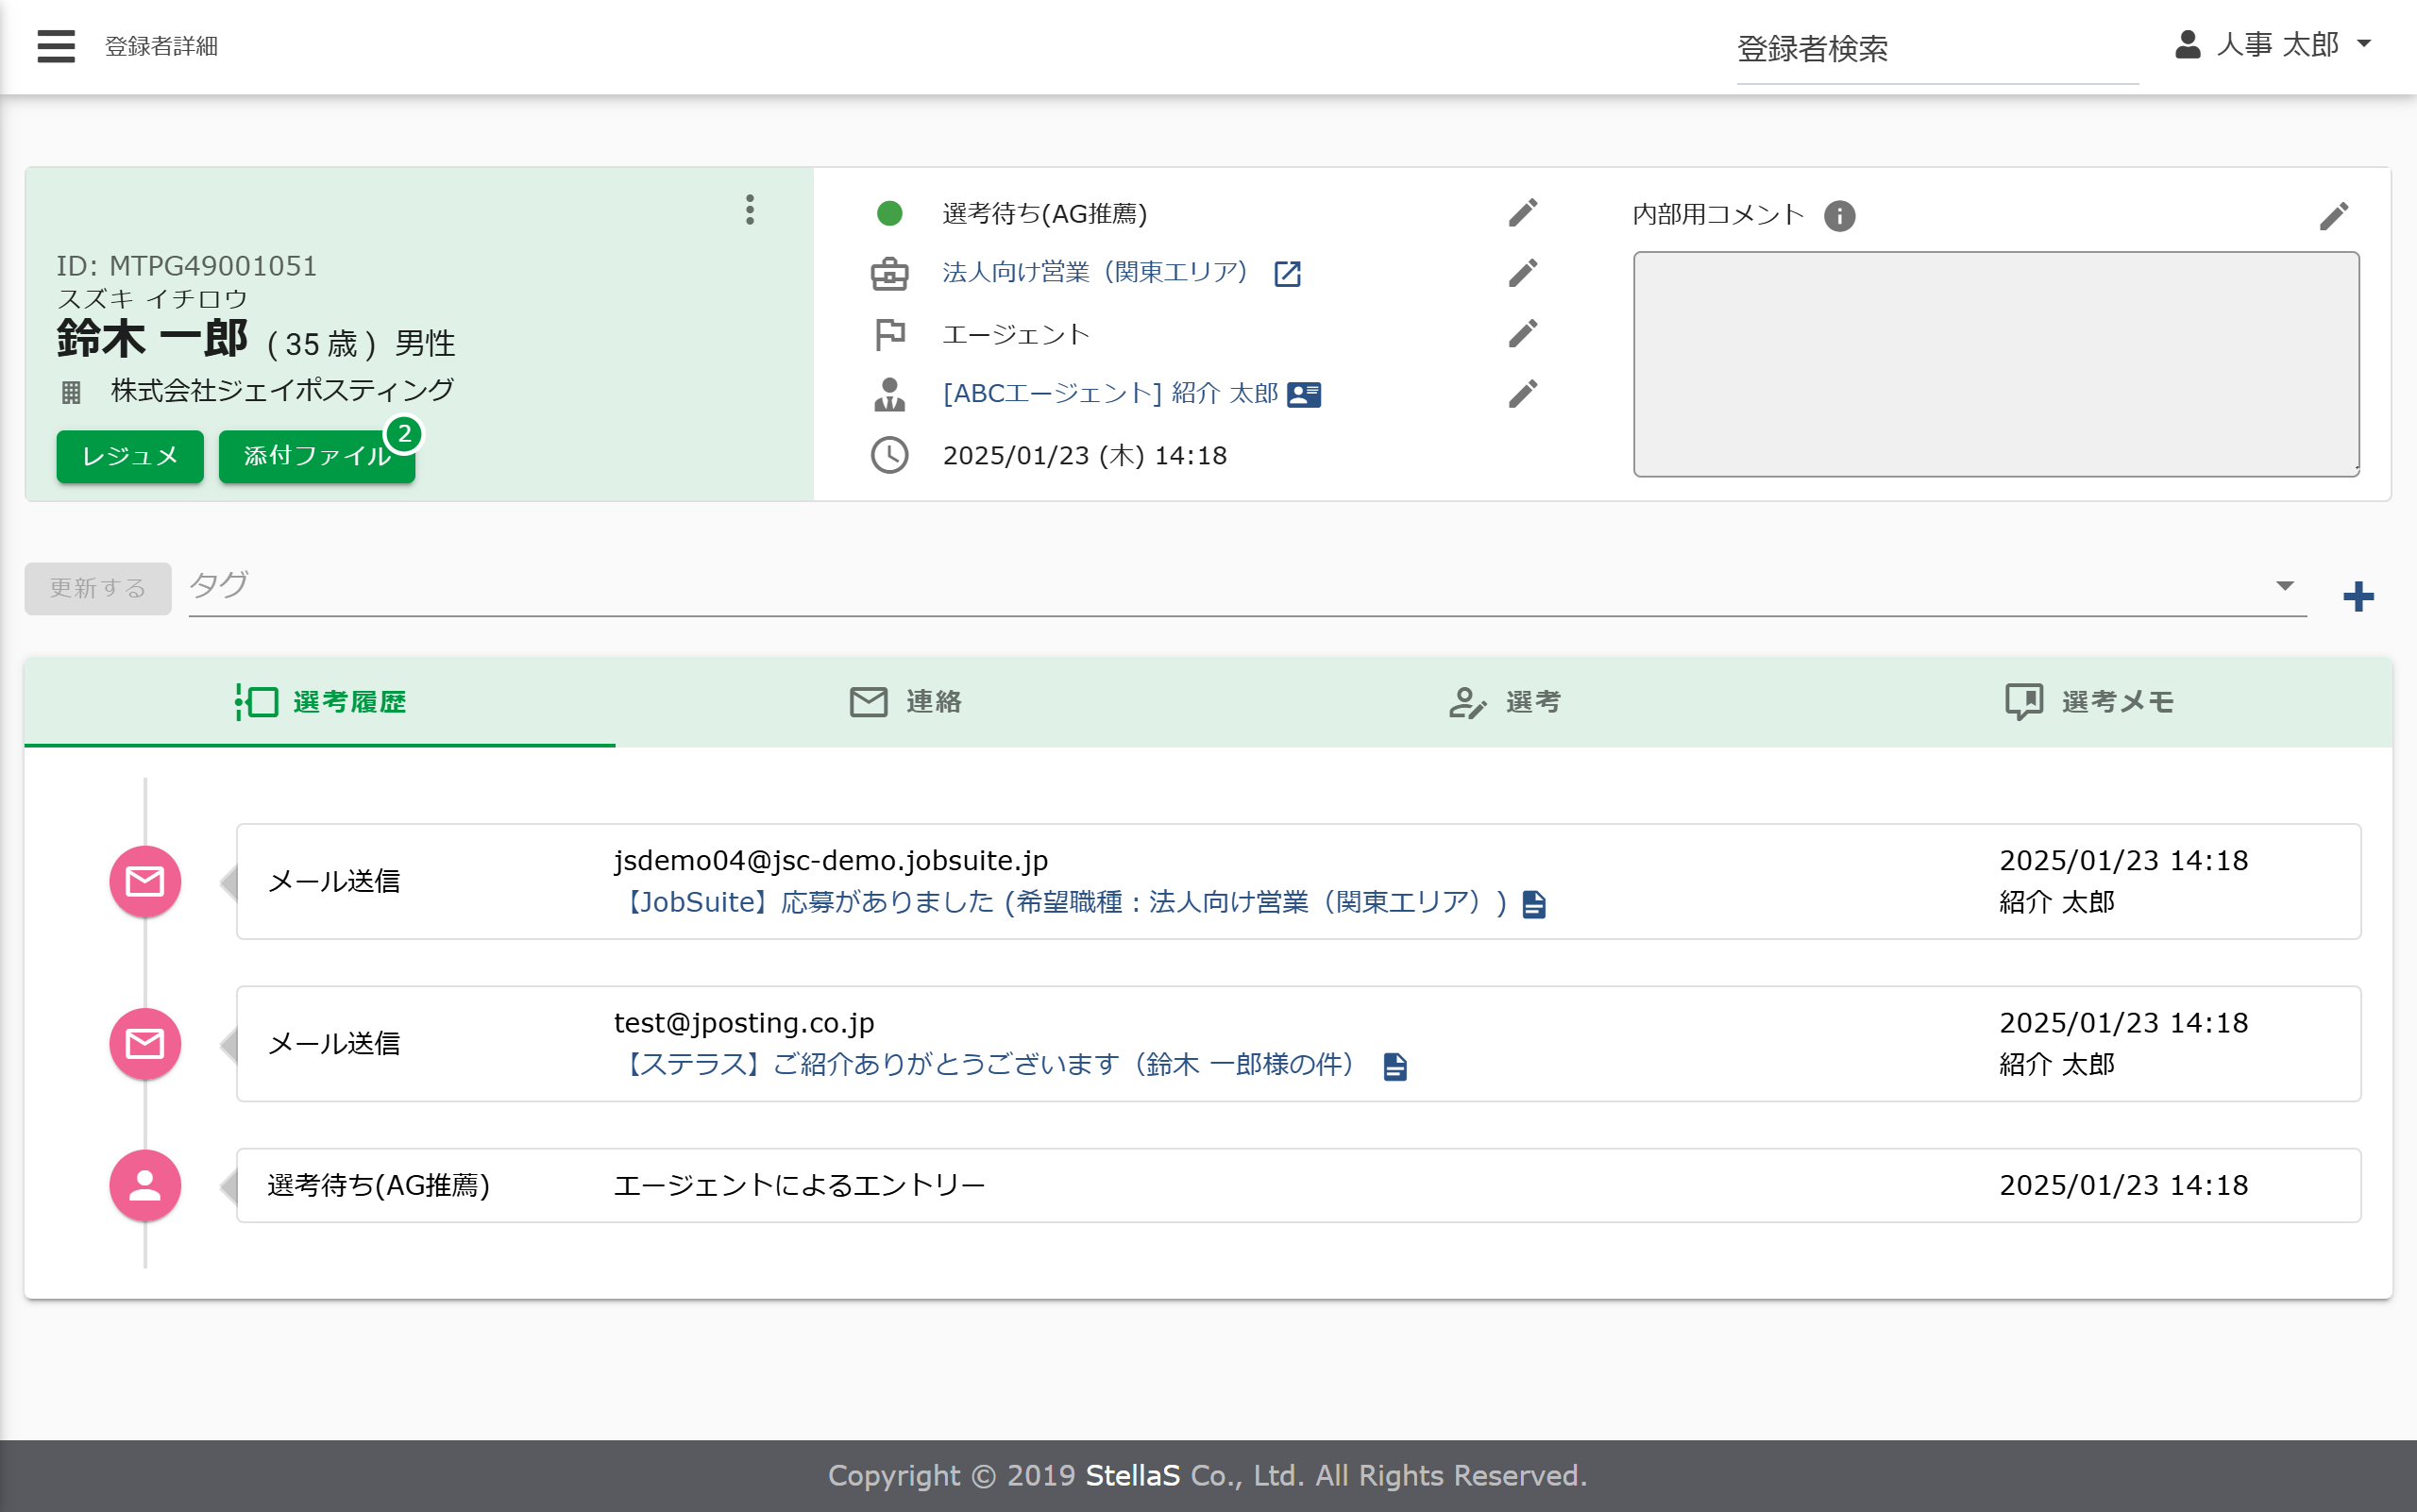Open the レジュメ resume
This screenshot has height=1512, width=2417.
pos(130,456)
